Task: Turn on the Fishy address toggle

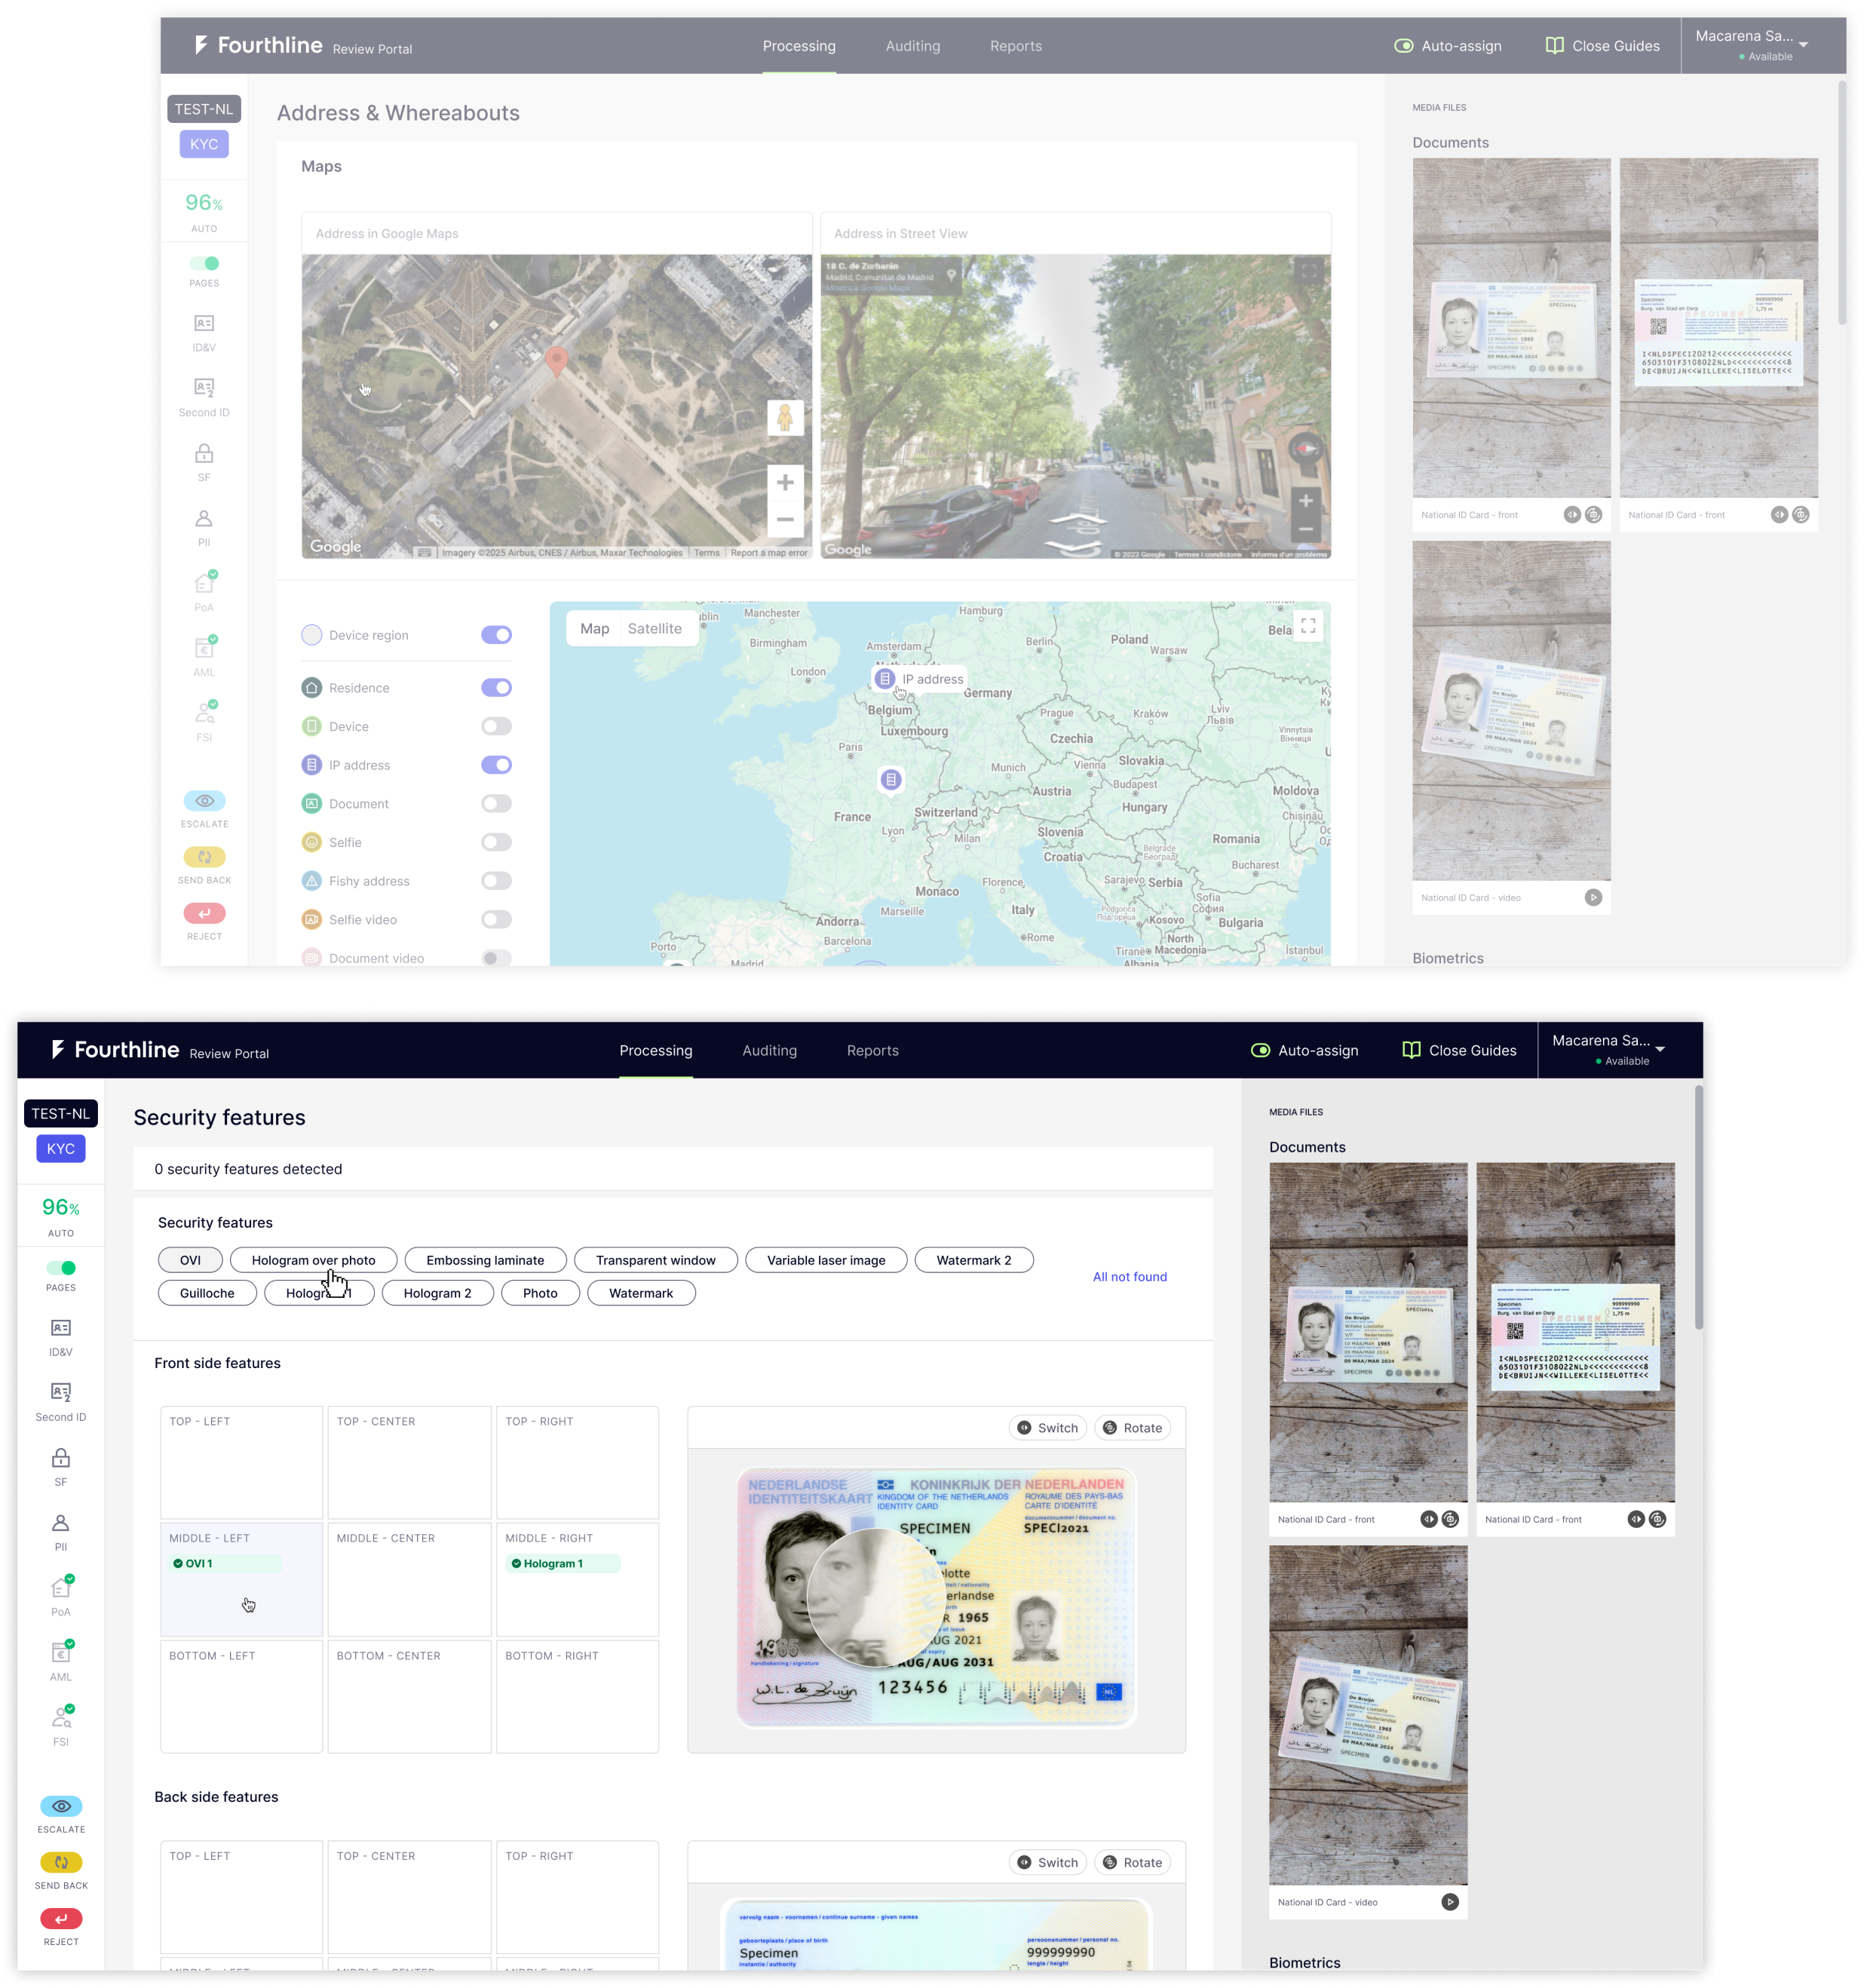Action: 496,881
